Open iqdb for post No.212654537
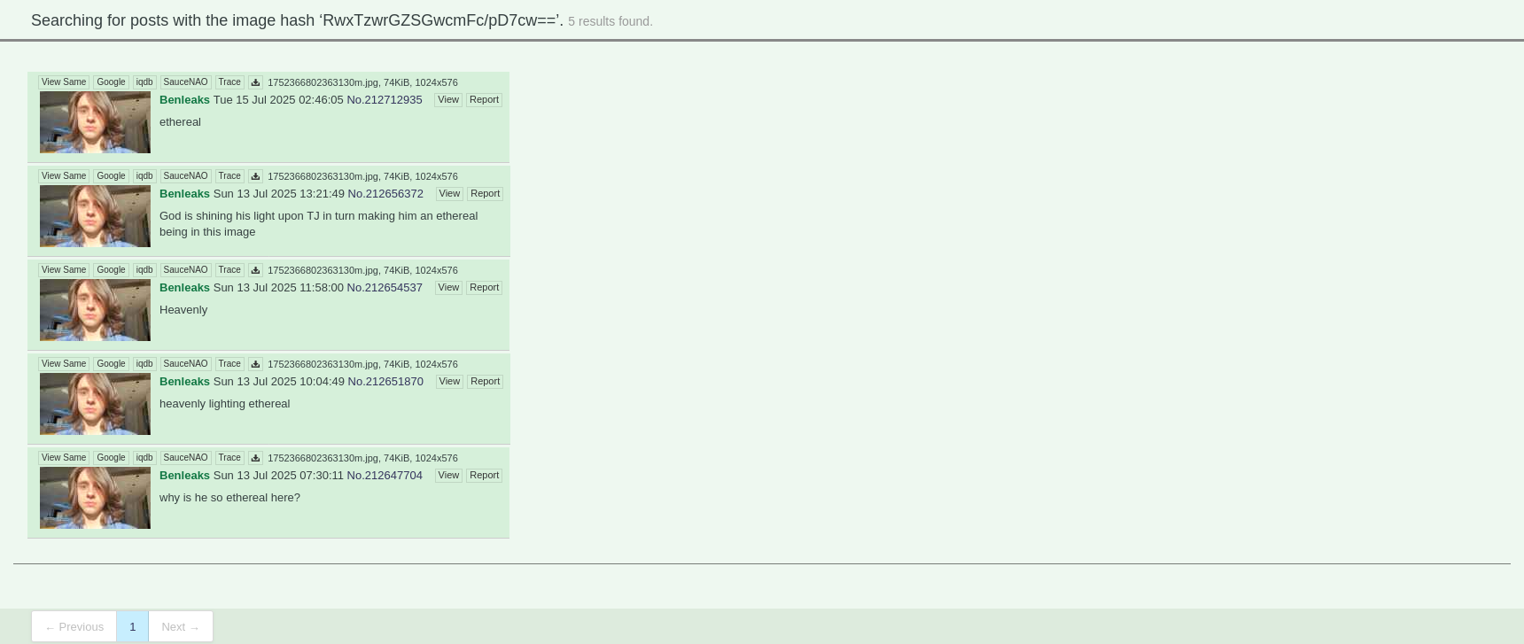This screenshot has height=644, width=1524. [x=144, y=270]
